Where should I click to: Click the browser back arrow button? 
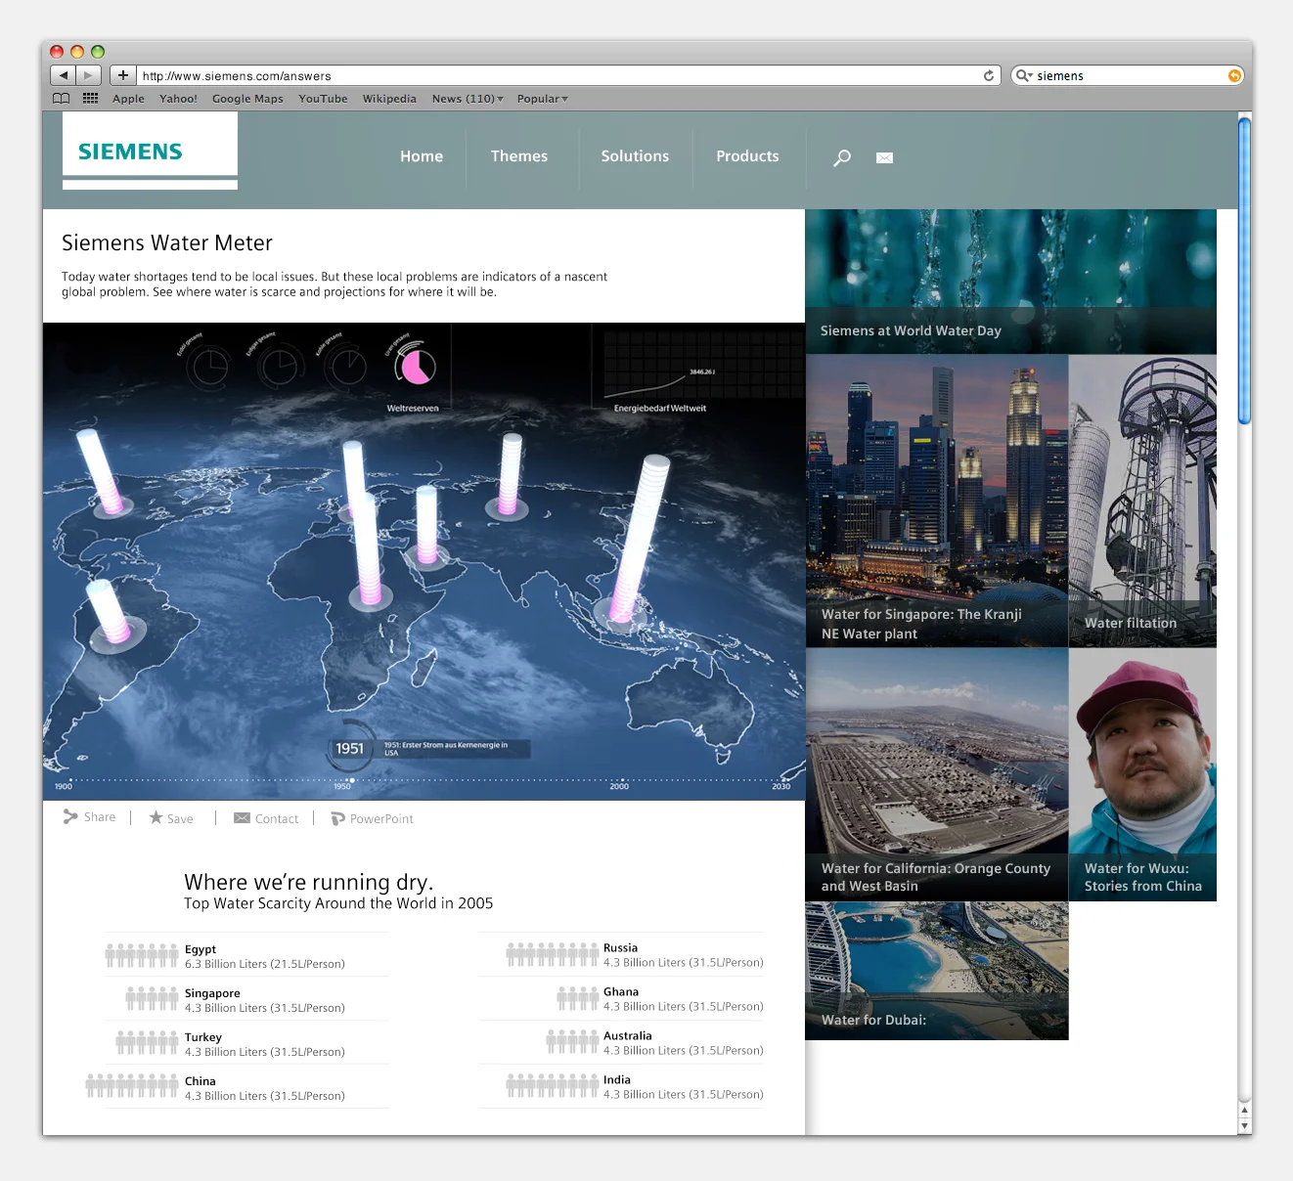(x=63, y=75)
